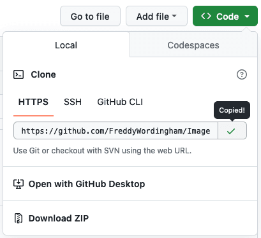
Task: Click the repository HTTPS URL field
Action: pyautogui.click(x=116, y=130)
